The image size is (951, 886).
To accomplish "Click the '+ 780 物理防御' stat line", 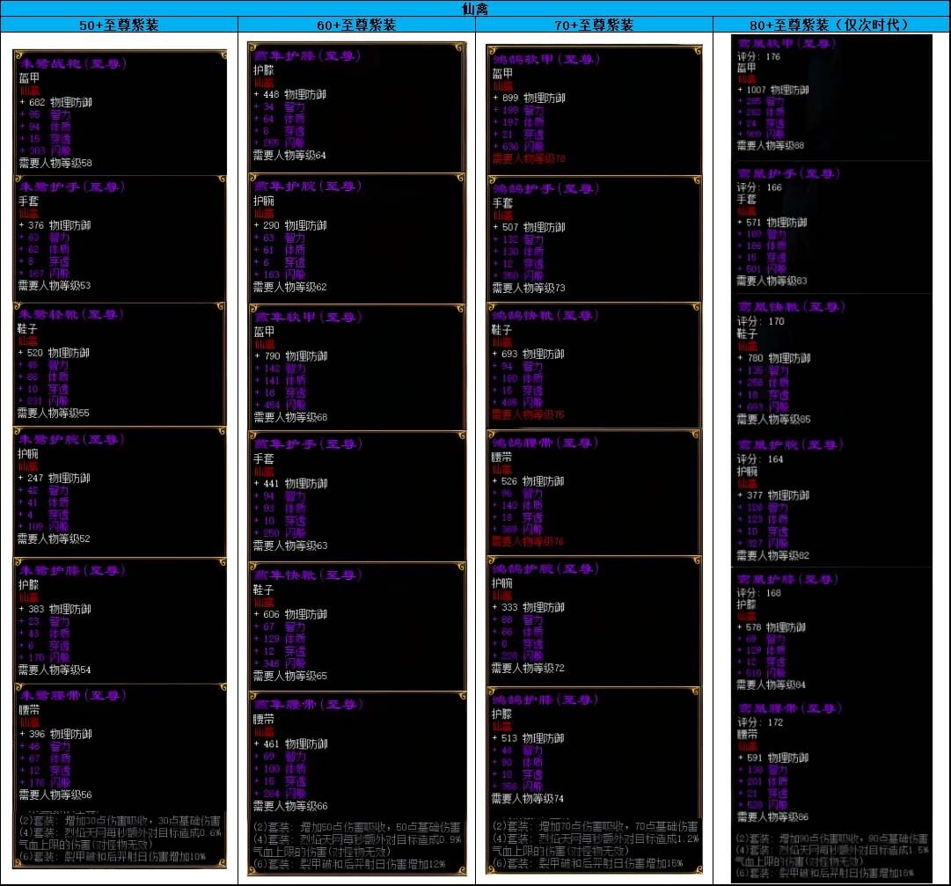I will click(x=774, y=358).
